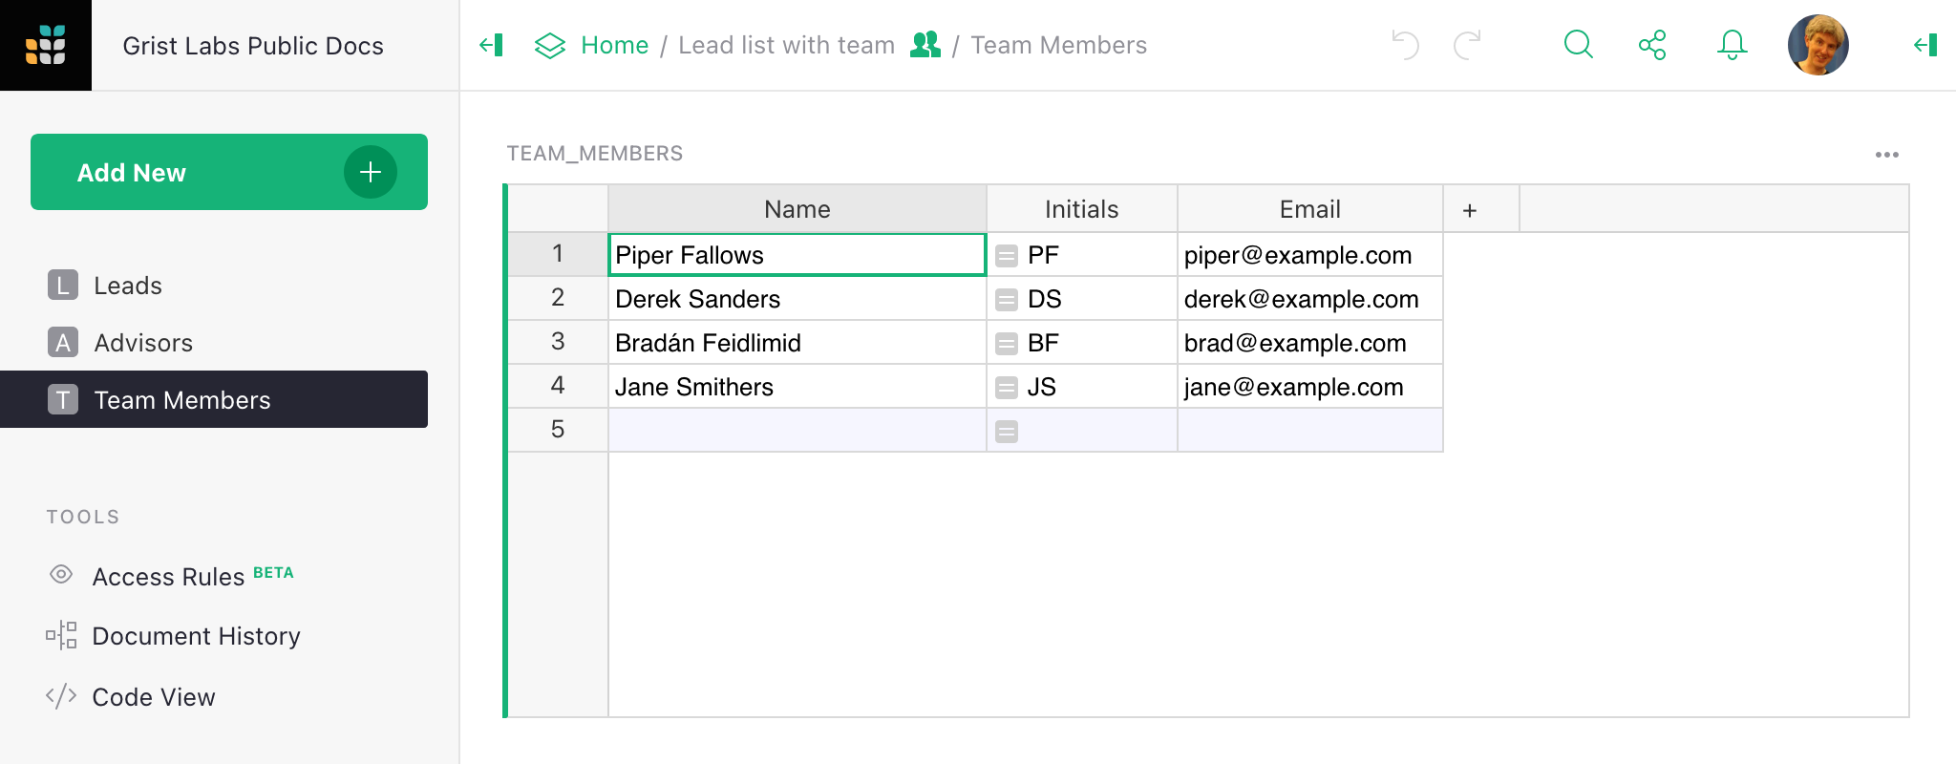Open search in the document

point(1578,44)
